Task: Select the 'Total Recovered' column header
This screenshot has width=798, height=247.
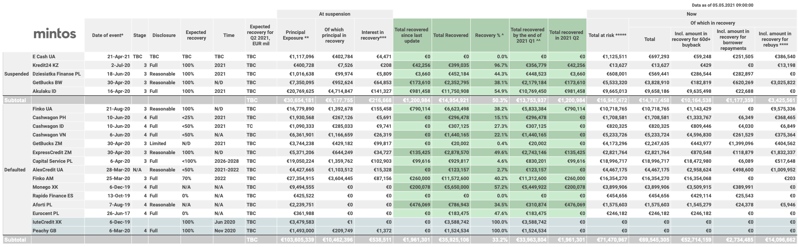Action: click(451, 35)
